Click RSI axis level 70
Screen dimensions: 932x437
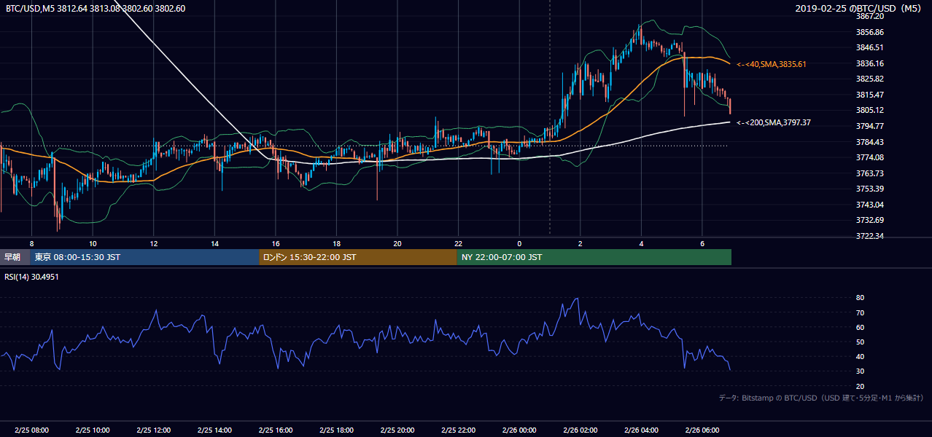860,312
